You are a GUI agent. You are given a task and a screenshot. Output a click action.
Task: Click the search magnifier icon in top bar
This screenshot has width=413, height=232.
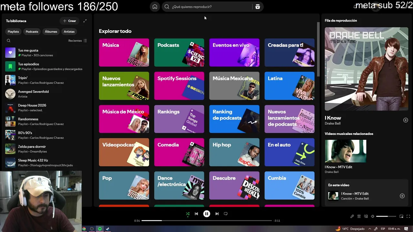[x=167, y=7]
